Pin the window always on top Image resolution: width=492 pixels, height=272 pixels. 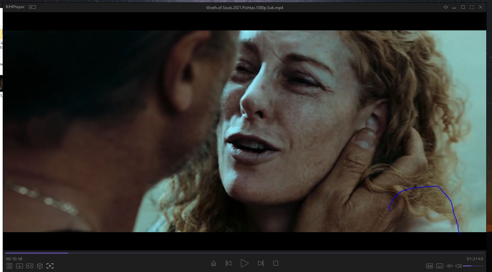[x=445, y=7]
